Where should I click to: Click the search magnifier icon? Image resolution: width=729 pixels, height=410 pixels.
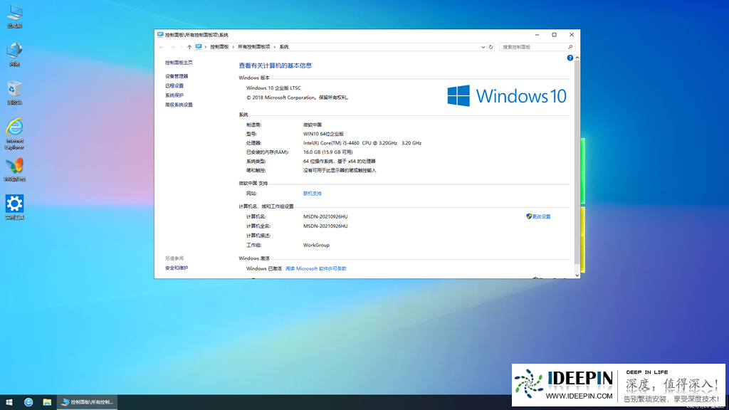click(x=570, y=47)
